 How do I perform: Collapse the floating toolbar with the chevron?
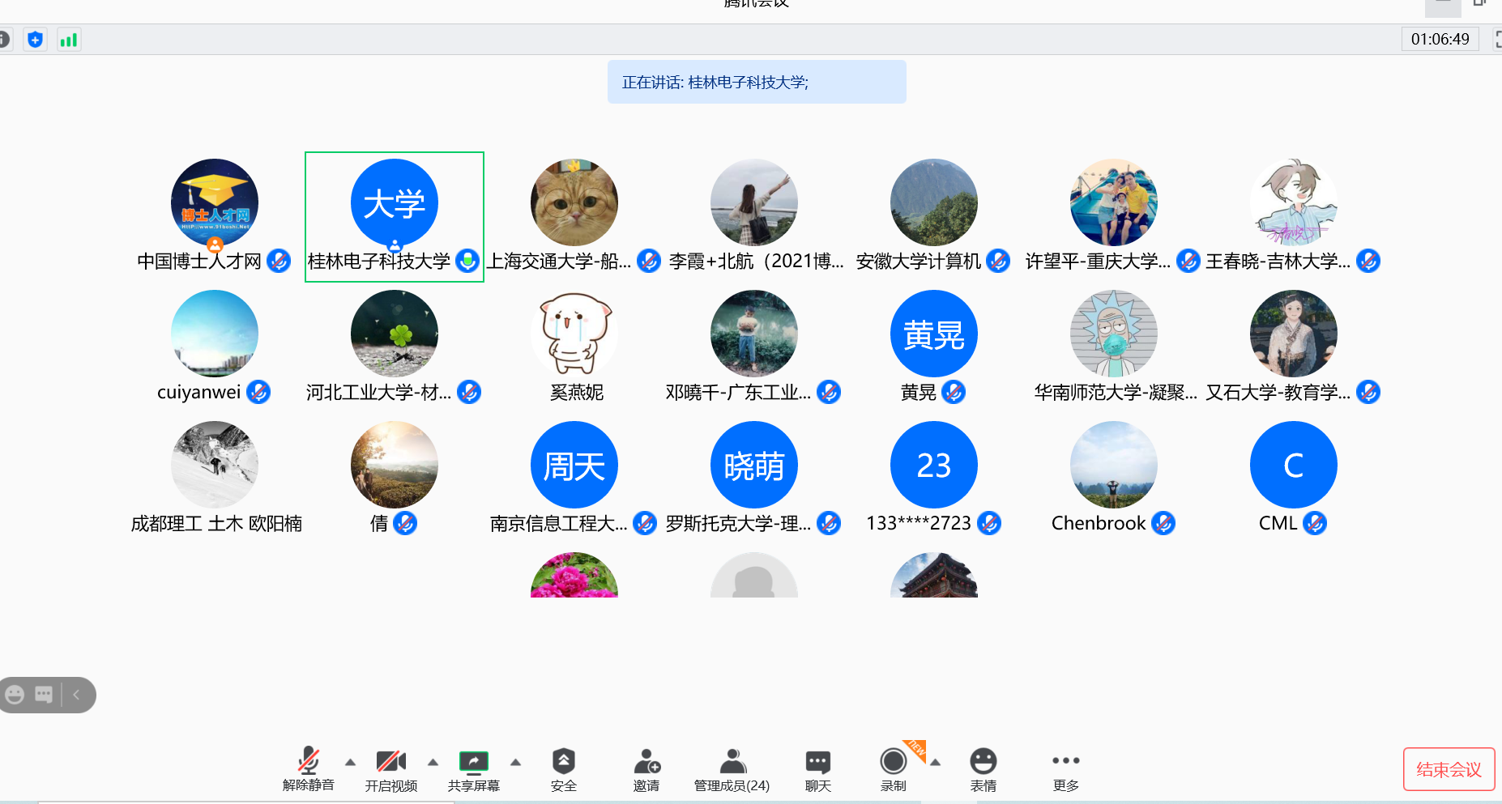pos(77,695)
